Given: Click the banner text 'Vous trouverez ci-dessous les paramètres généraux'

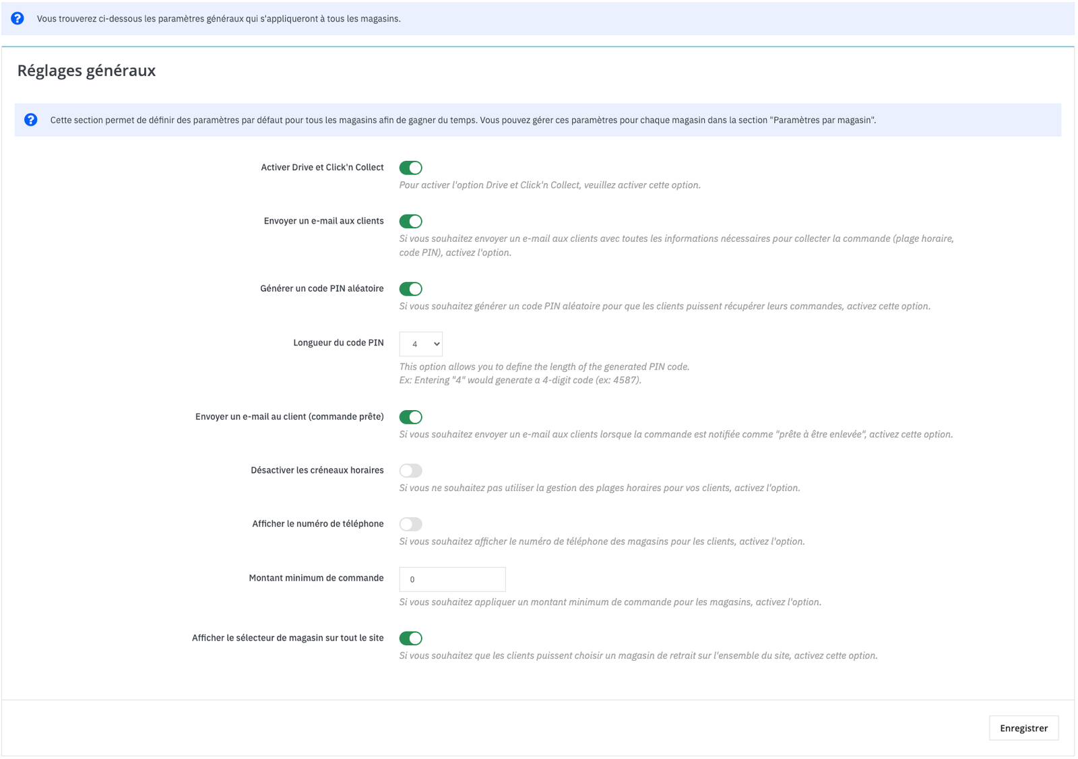Looking at the screenshot, I should click(x=218, y=19).
